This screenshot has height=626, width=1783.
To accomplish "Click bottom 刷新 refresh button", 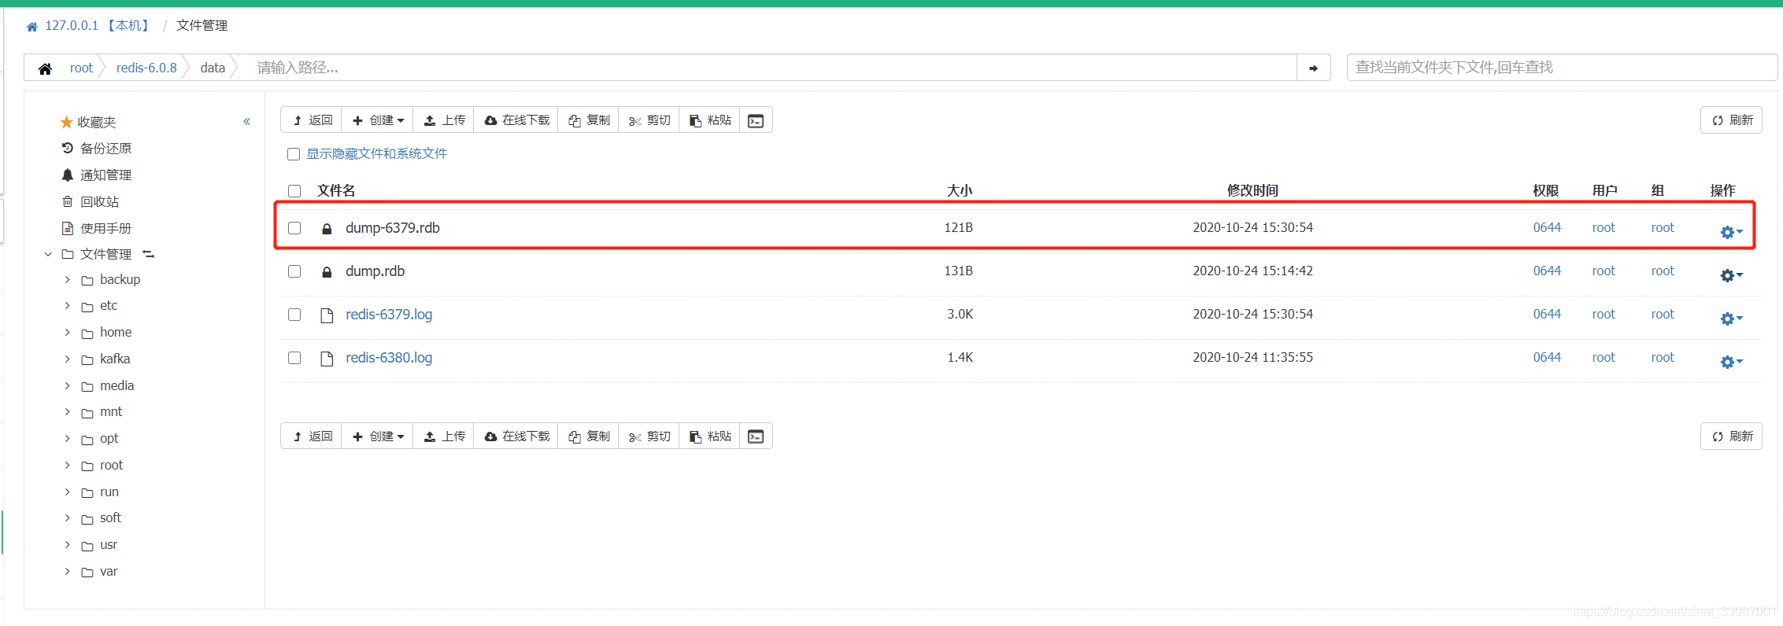I will [1731, 436].
